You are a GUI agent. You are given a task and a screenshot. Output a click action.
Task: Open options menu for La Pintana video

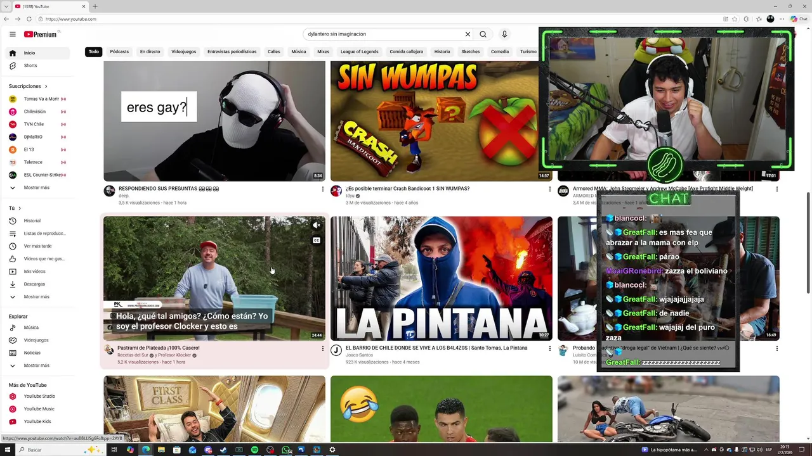550,348
